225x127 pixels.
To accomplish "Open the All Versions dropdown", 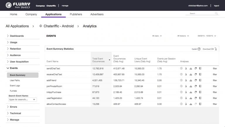I will pos(183,36).
